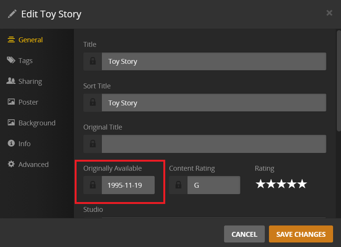Screen dimensions: 341x247
Task: Open Advanced settings section
Action: (x=28, y=164)
